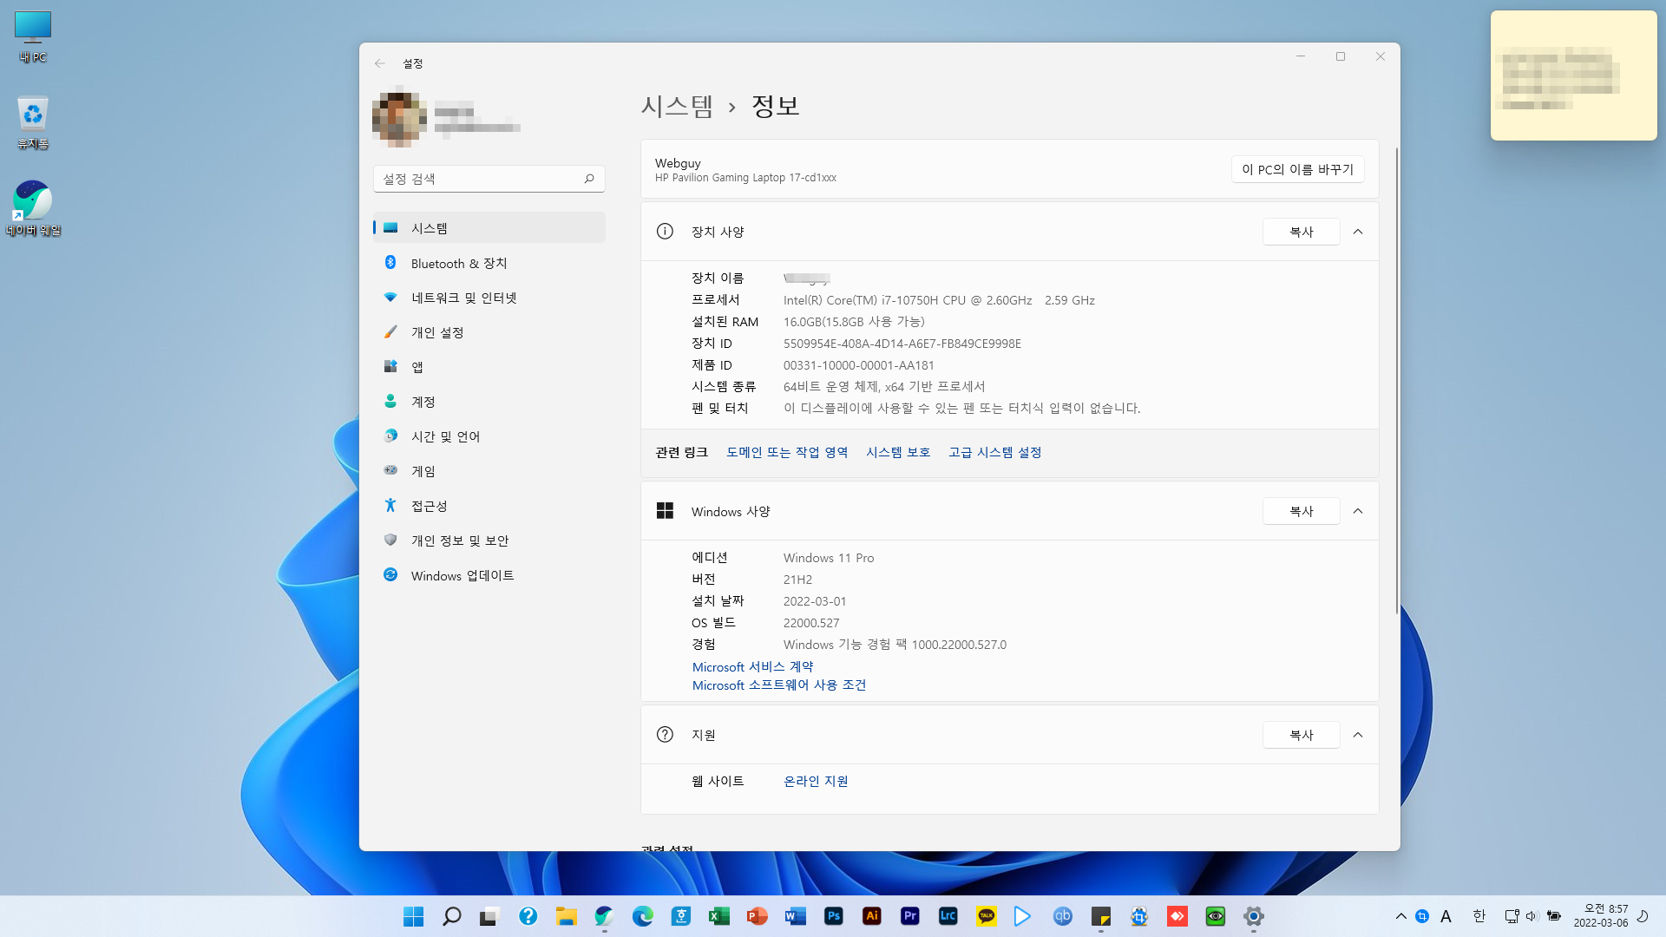
Task: Click the 게임 controller icon
Action: (390, 470)
